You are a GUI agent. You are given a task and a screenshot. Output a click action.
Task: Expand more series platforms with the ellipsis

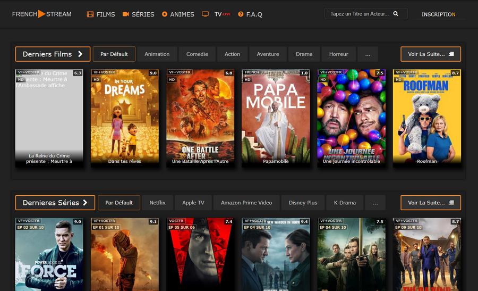point(375,203)
